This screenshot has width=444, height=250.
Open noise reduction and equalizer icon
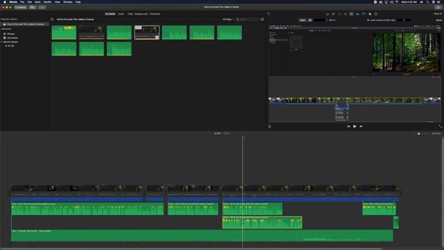pyautogui.click(x=357, y=14)
